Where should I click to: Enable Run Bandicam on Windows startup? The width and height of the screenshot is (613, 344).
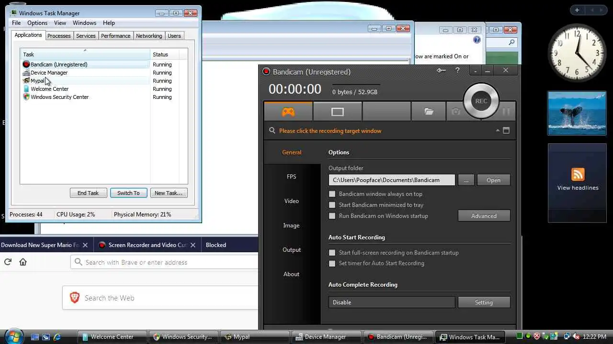332,216
